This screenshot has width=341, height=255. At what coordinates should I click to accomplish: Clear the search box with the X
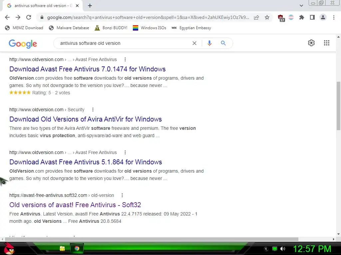[194, 43]
